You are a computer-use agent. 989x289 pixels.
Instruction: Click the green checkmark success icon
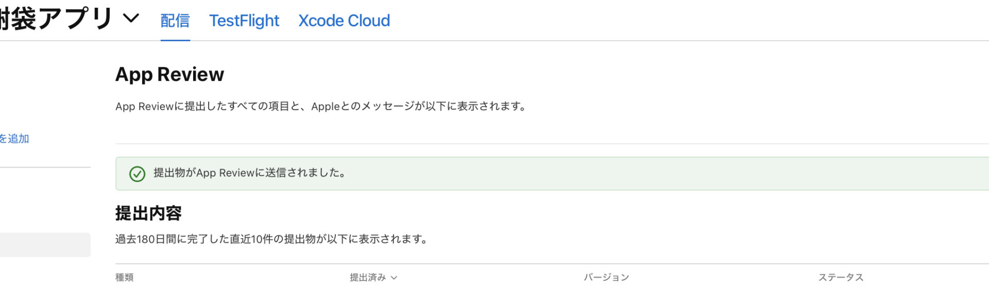pos(137,174)
